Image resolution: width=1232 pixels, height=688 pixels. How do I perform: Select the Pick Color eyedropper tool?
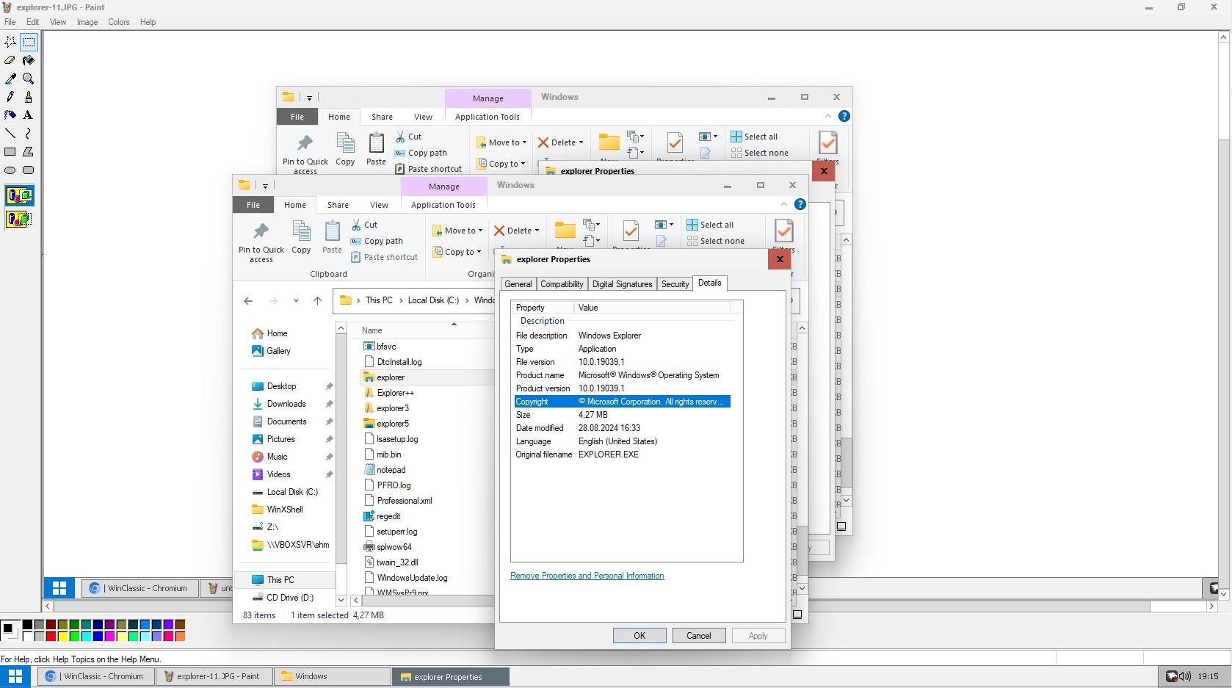coord(10,79)
